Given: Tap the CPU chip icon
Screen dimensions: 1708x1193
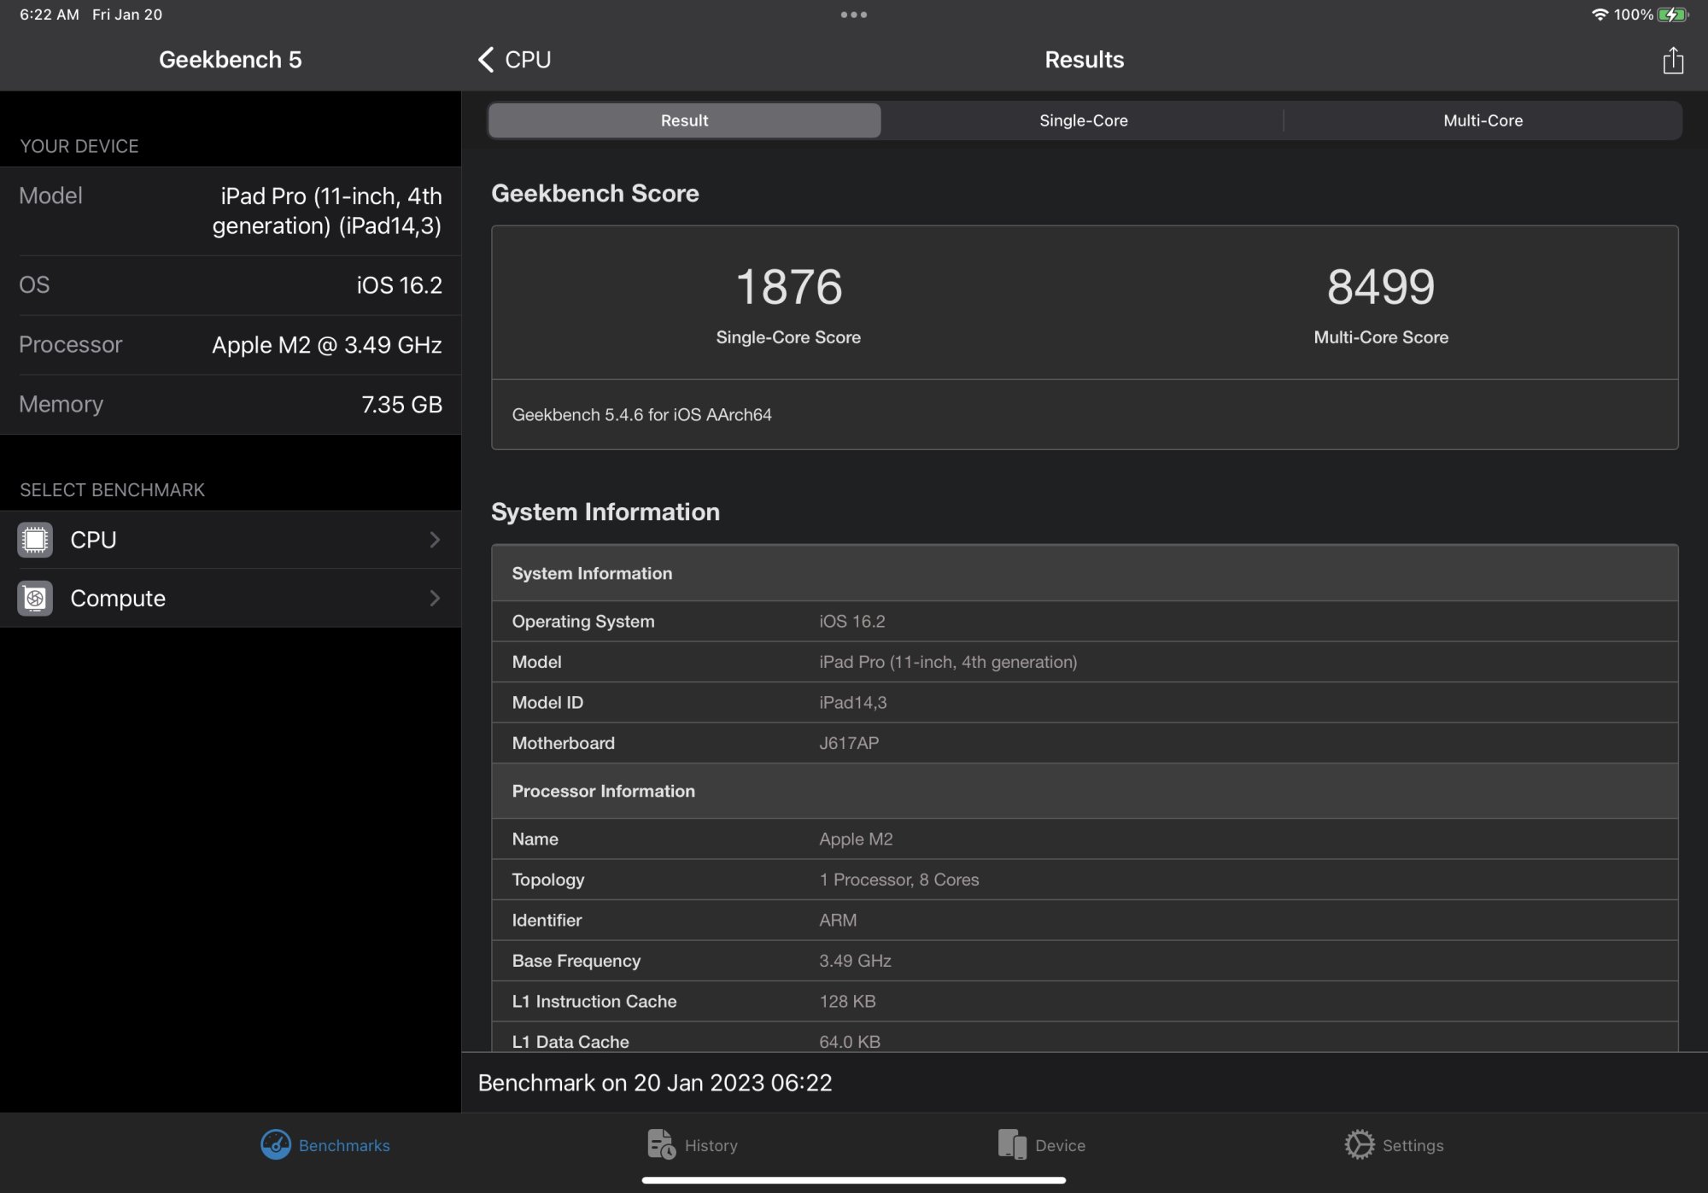Looking at the screenshot, I should [x=35, y=540].
